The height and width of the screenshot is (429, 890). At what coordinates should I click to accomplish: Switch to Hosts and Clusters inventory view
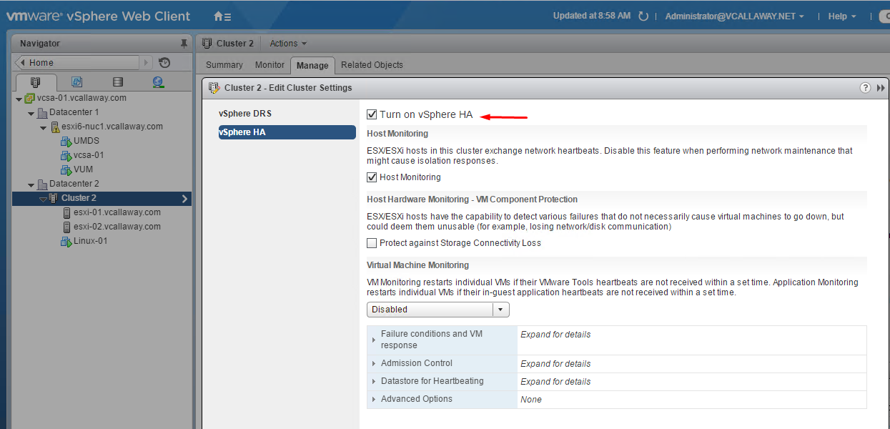click(36, 82)
